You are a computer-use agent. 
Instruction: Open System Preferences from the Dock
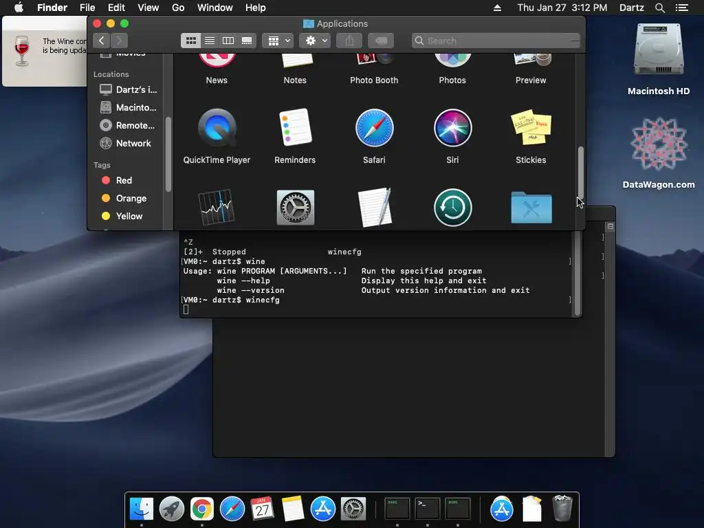coord(353,509)
